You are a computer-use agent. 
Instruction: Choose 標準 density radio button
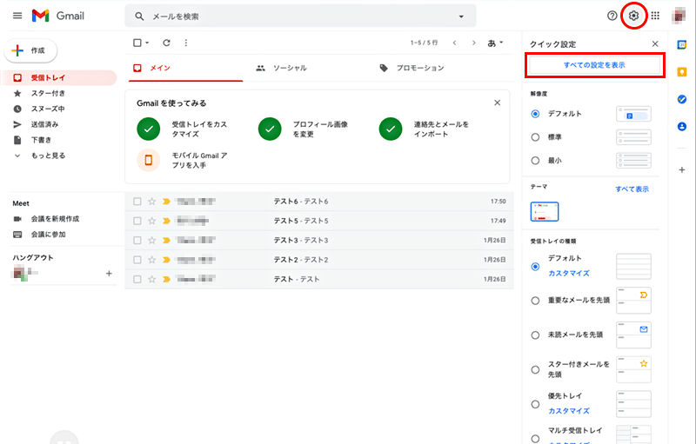[x=535, y=137]
